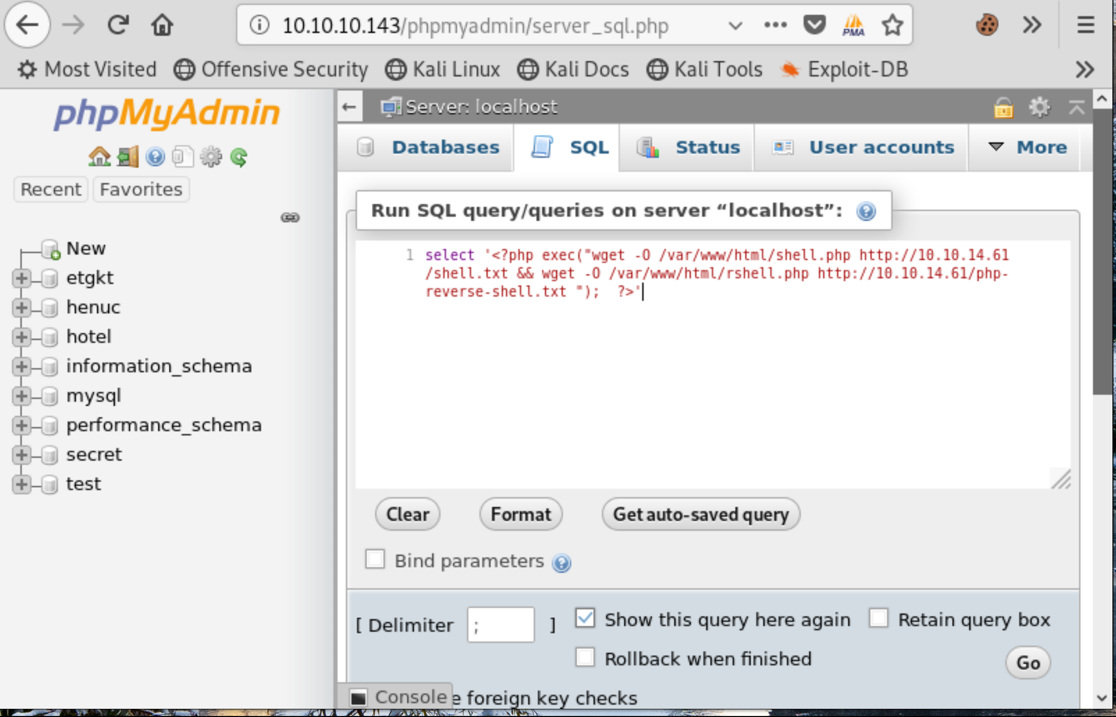Click Get auto-saved query button
Image resolution: width=1116 pixels, height=717 pixels.
point(701,514)
